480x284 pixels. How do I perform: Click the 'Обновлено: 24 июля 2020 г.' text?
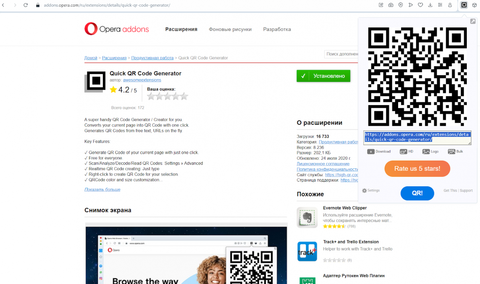pos(324,158)
